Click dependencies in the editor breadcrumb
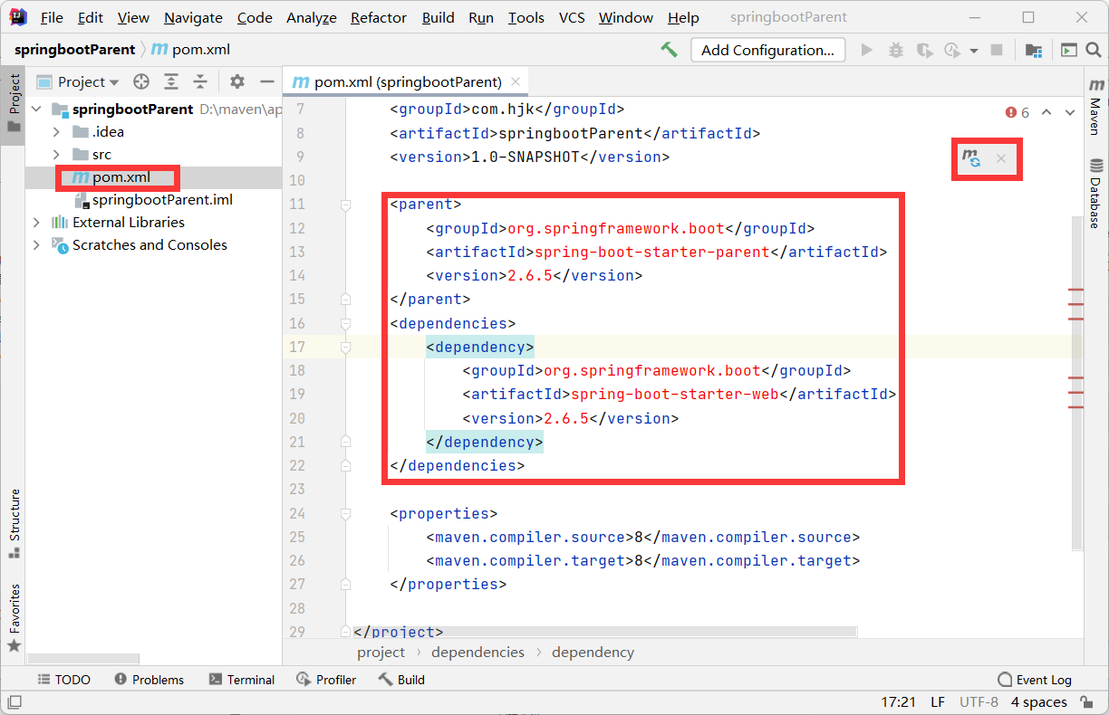1109x715 pixels. pos(477,652)
